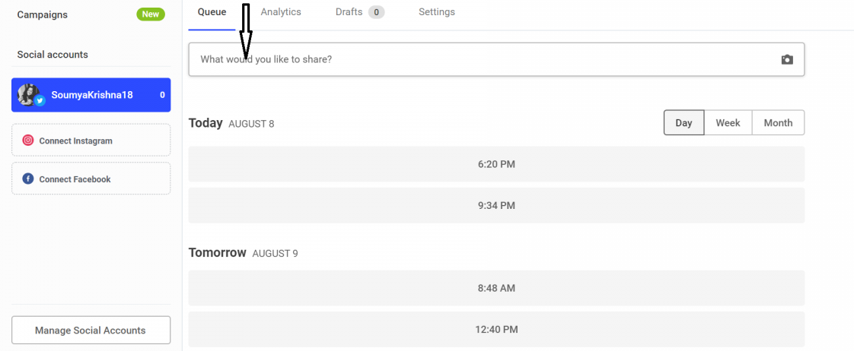Click the Twitter badge on the avatar
The width and height of the screenshot is (854, 351).
click(40, 100)
